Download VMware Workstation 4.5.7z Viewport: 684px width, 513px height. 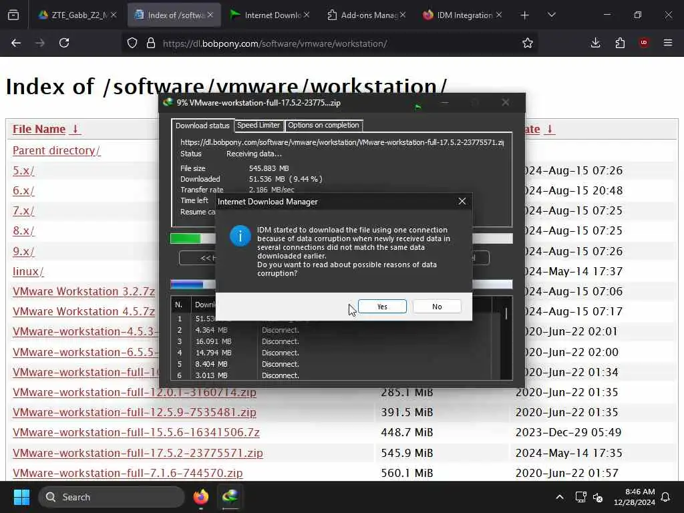point(83,311)
